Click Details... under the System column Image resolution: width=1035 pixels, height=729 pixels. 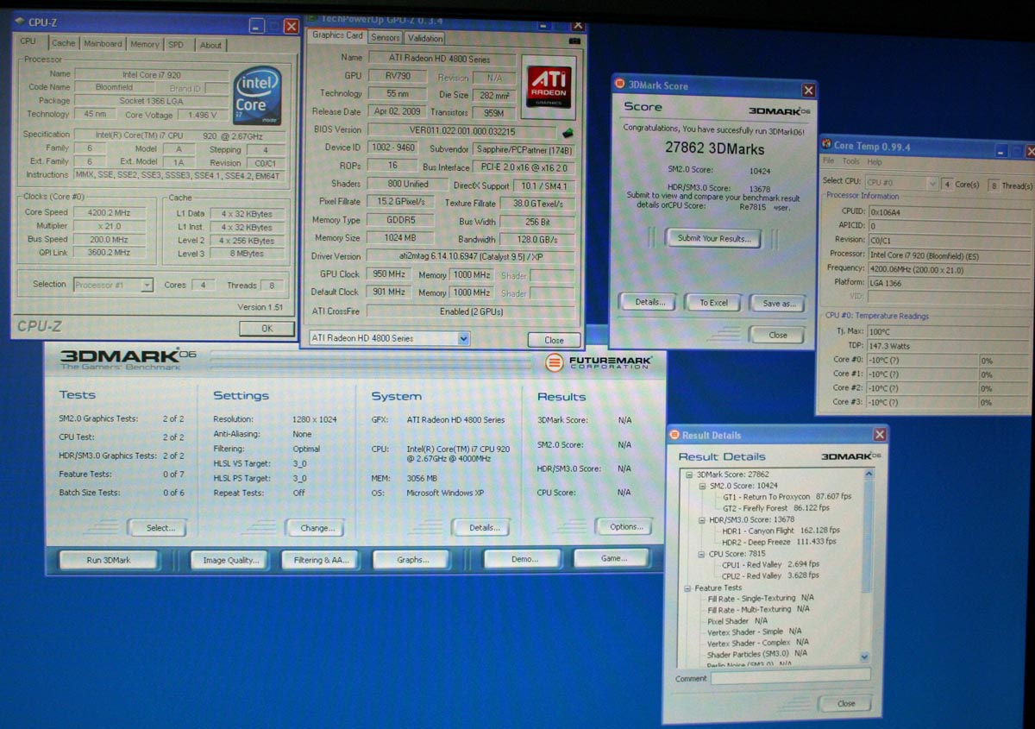(x=483, y=527)
